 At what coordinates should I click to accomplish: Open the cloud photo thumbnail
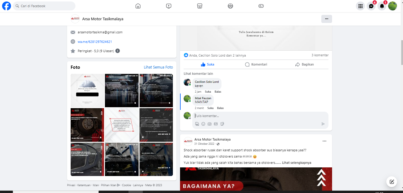pos(87,91)
